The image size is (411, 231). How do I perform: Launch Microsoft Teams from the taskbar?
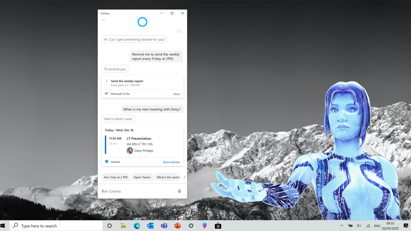pyautogui.click(x=164, y=226)
